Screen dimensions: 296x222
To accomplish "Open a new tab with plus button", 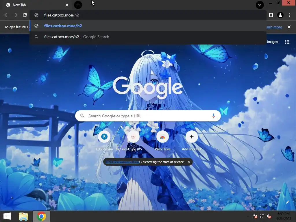I will (78, 5).
